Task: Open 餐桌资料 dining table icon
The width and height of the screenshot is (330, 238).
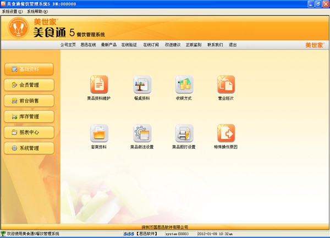Action: 142,85
